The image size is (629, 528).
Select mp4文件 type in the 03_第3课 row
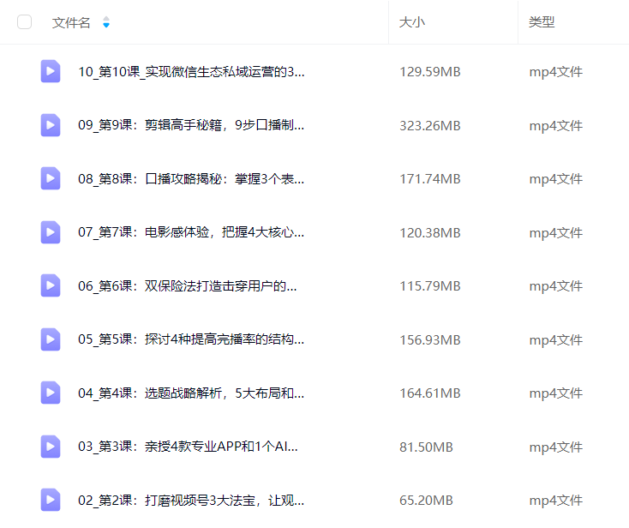pyautogui.click(x=555, y=447)
